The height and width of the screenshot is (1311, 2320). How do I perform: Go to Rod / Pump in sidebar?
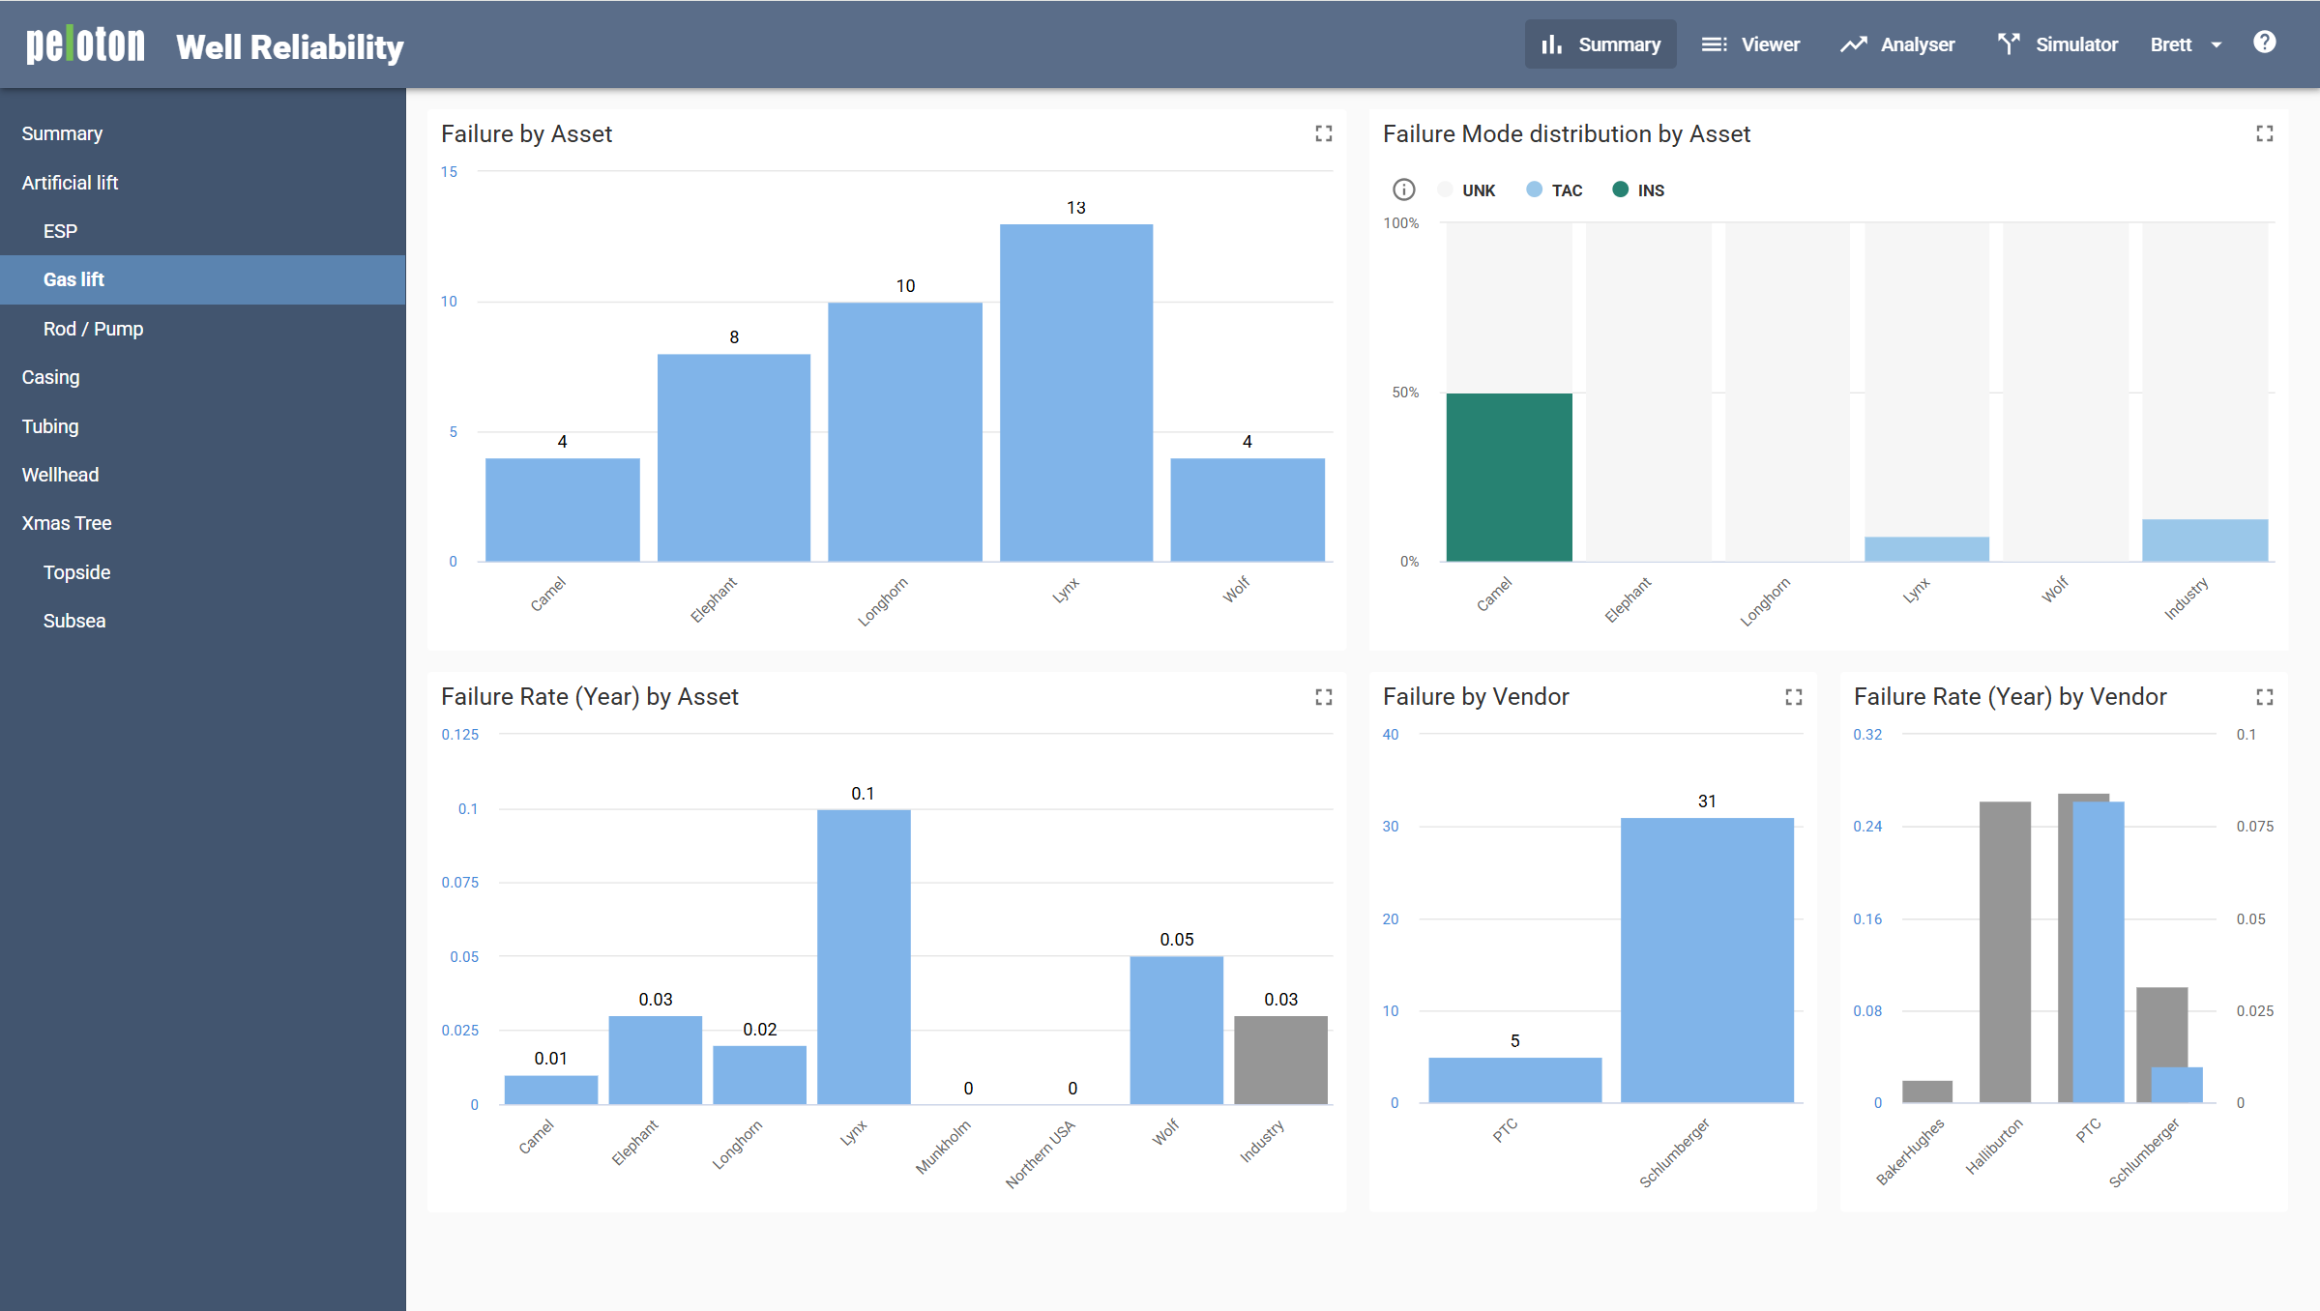pyautogui.click(x=93, y=329)
